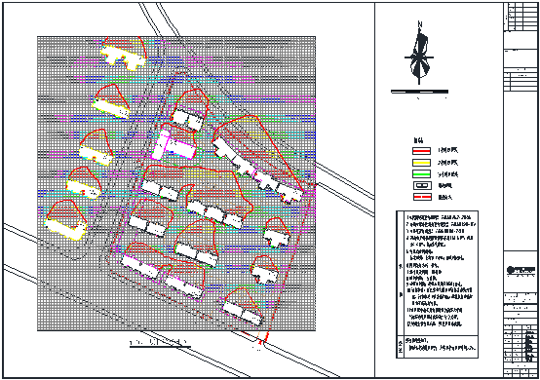Click the yellow line legend swatch
Image resolution: width=540 pixels, height=380 pixels.
point(421,163)
